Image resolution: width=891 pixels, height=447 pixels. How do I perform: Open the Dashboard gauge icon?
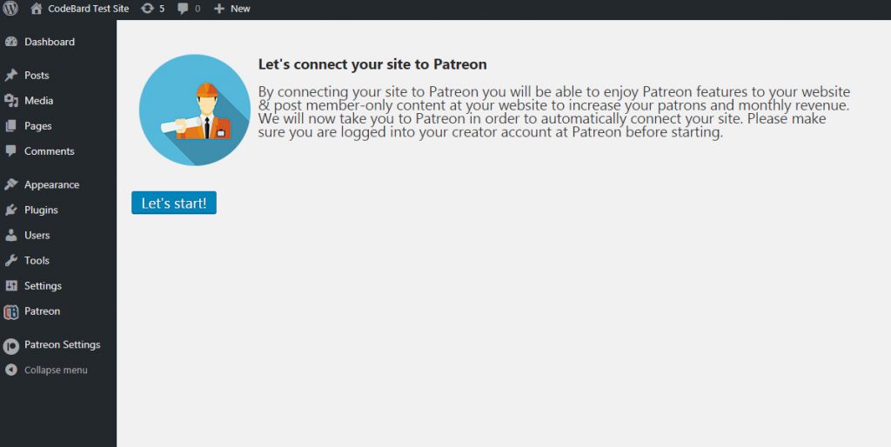10,42
